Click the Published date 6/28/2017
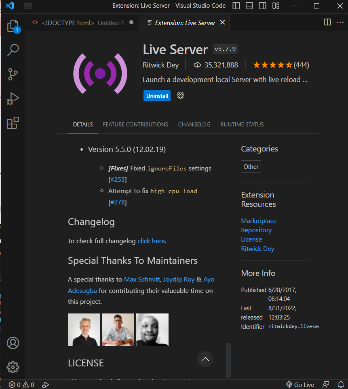The height and width of the screenshot is (389, 348). pos(283,294)
